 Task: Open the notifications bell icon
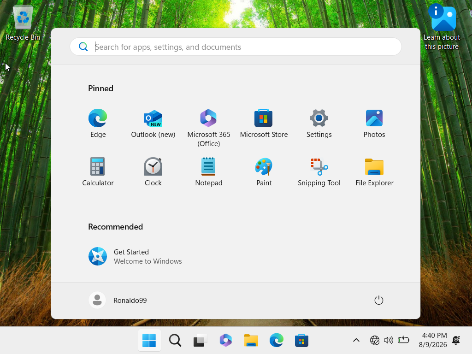[456, 340]
